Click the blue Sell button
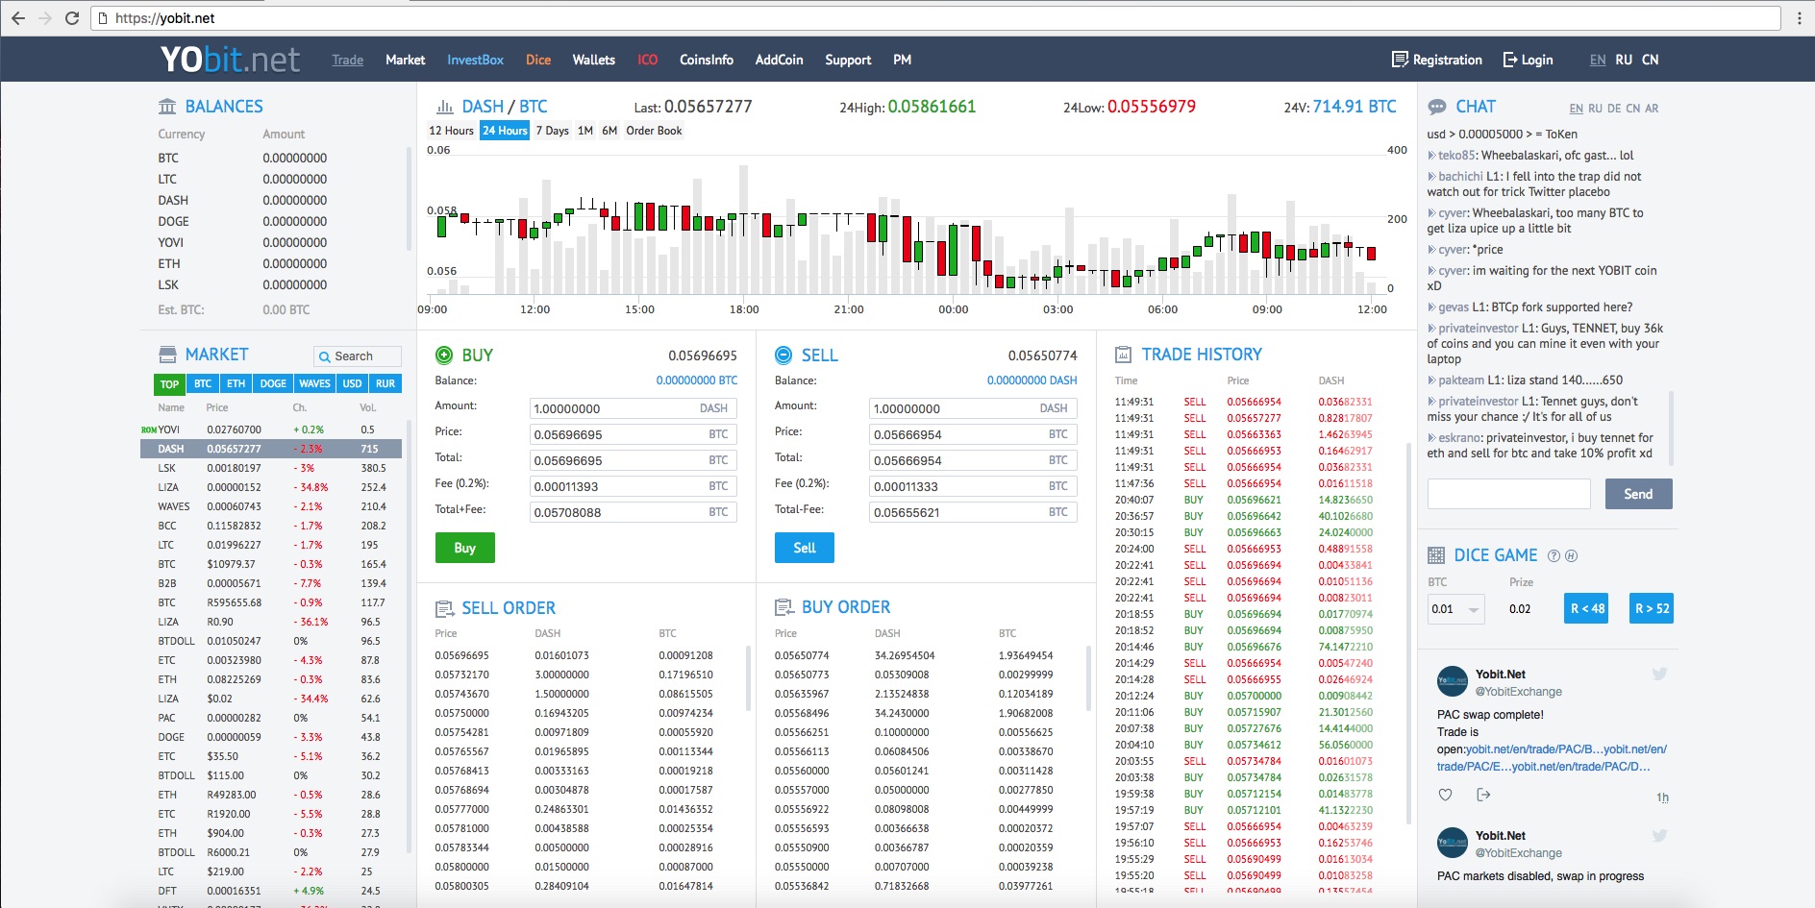 click(x=805, y=548)
